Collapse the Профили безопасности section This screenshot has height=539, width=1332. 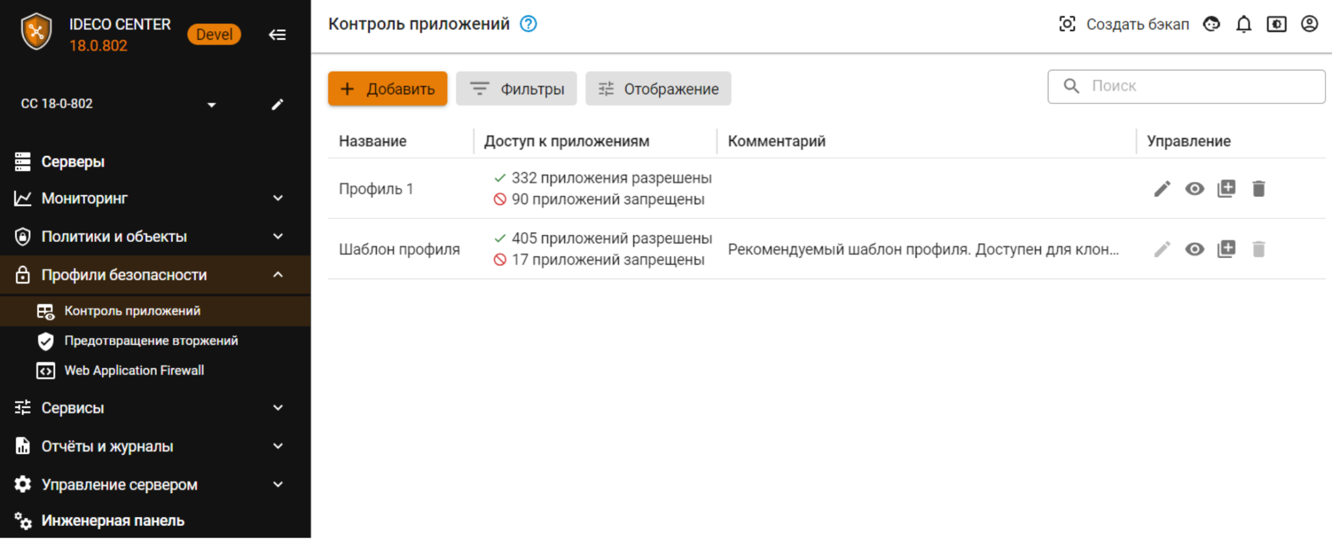click(278, 275)
